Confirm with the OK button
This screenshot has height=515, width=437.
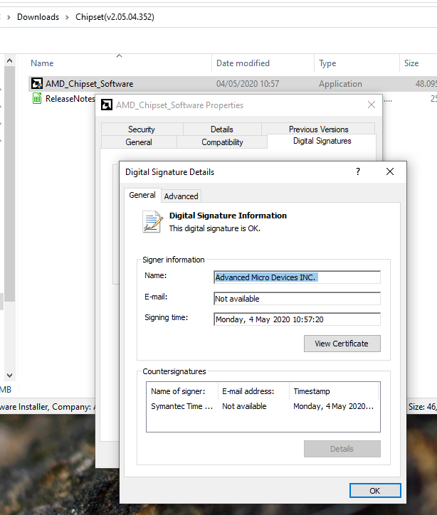pos(375,491)
